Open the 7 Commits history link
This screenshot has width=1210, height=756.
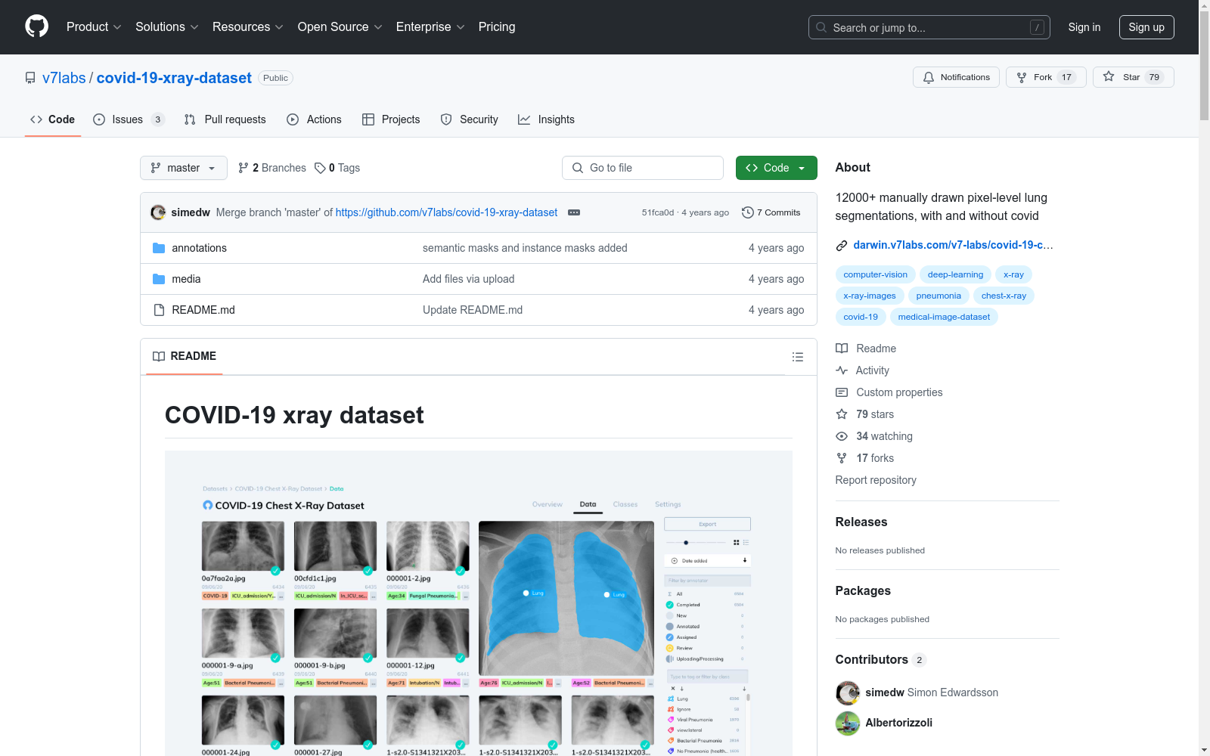point(771,212)
